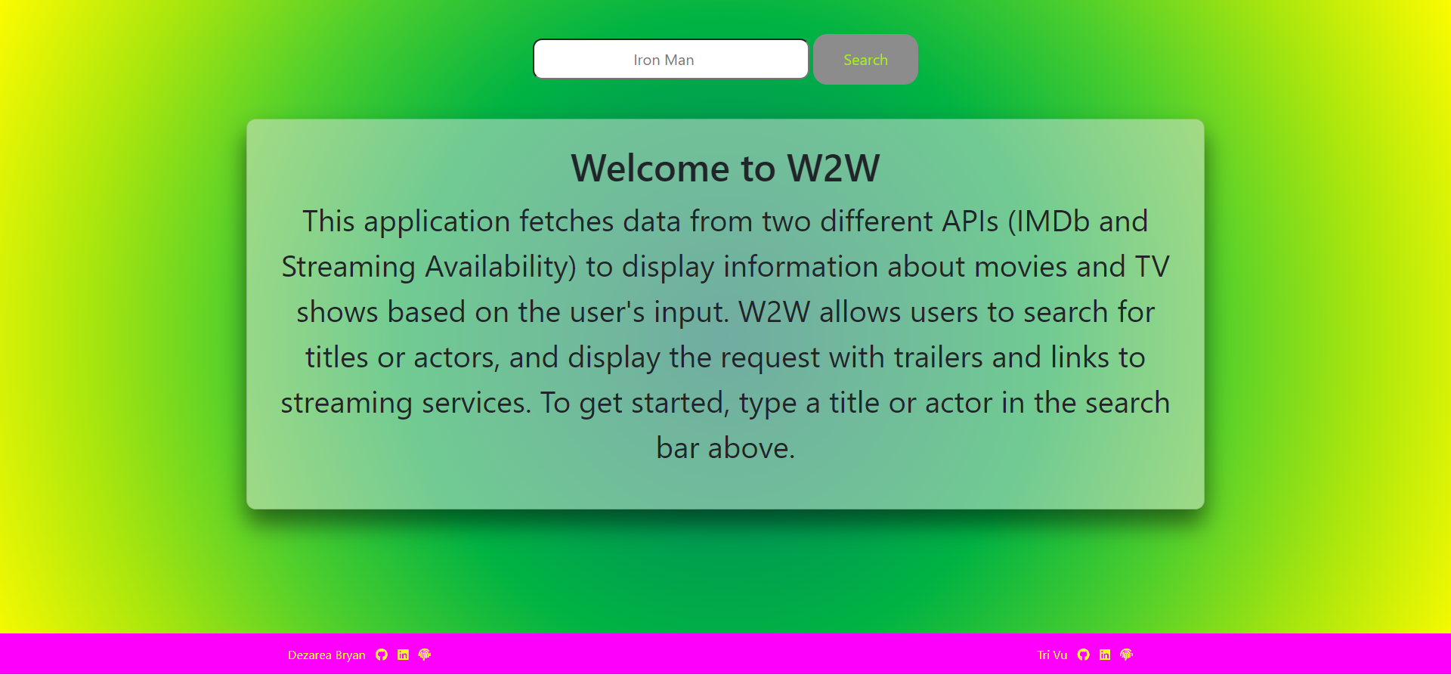1451x675 pixels.
Task: Click the Dezarea Bryan name in footer
Action: 326,655
